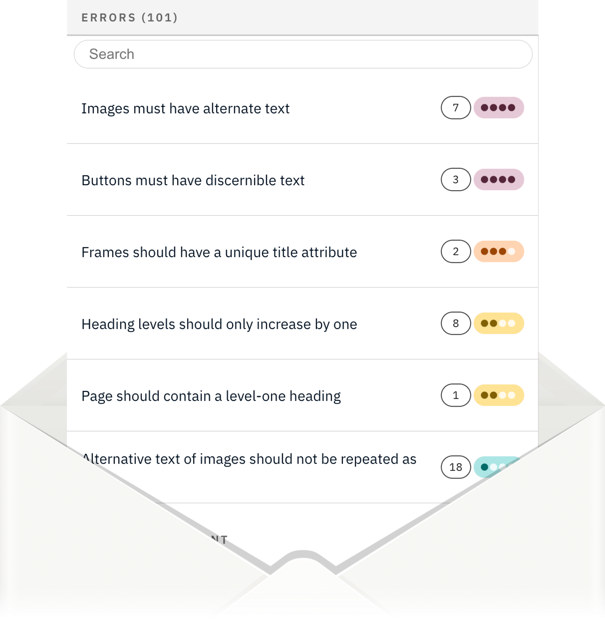Screen dimensions: 605x620
Task: Click the count badge showing 2
Action: [456, 251]
